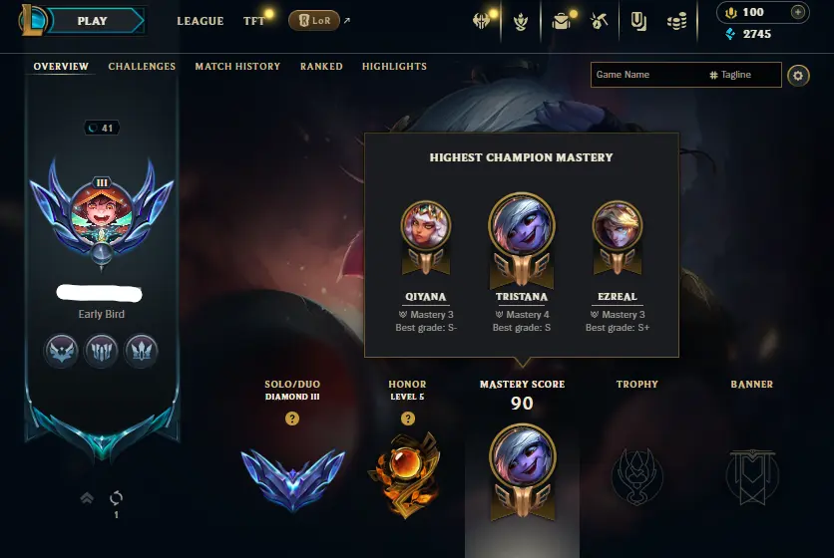This screenshot has width=834, height=558.
Task: Open the battle pass tablet icon
Action: 638,21
